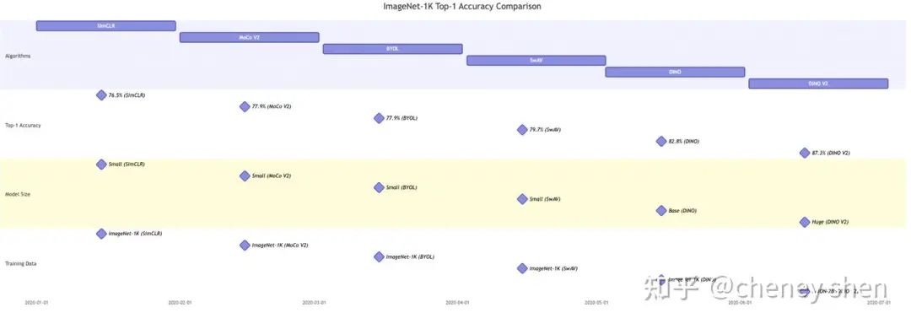Screen dimensions: 911x329
Task: Click the BYOL algorithm bar
Action: [x=393, y=49]
